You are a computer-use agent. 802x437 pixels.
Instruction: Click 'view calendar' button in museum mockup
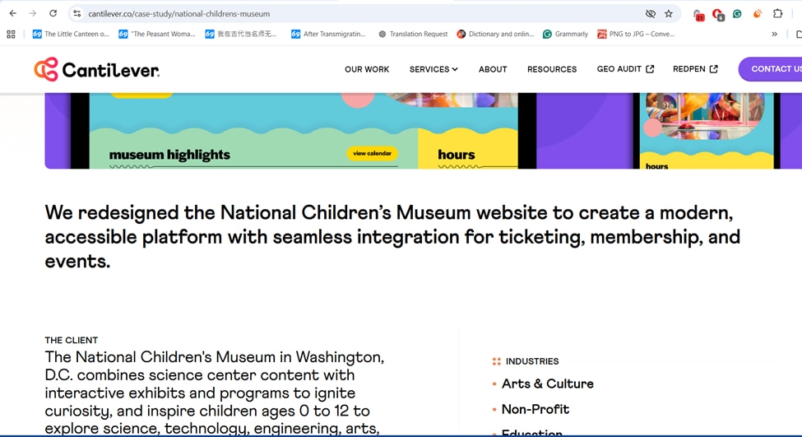tap(372, 154)
